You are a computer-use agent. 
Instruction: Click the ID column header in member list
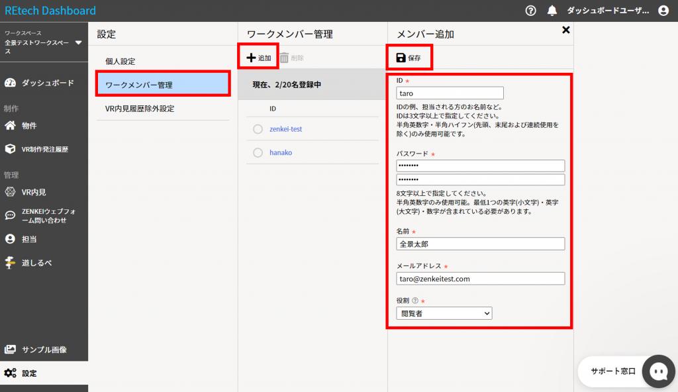pyautogui.click(x=273, y=109)
